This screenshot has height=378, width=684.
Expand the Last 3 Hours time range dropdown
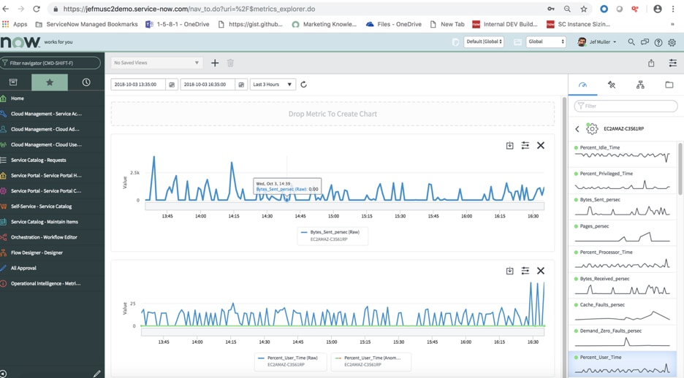tap(273, 85)
